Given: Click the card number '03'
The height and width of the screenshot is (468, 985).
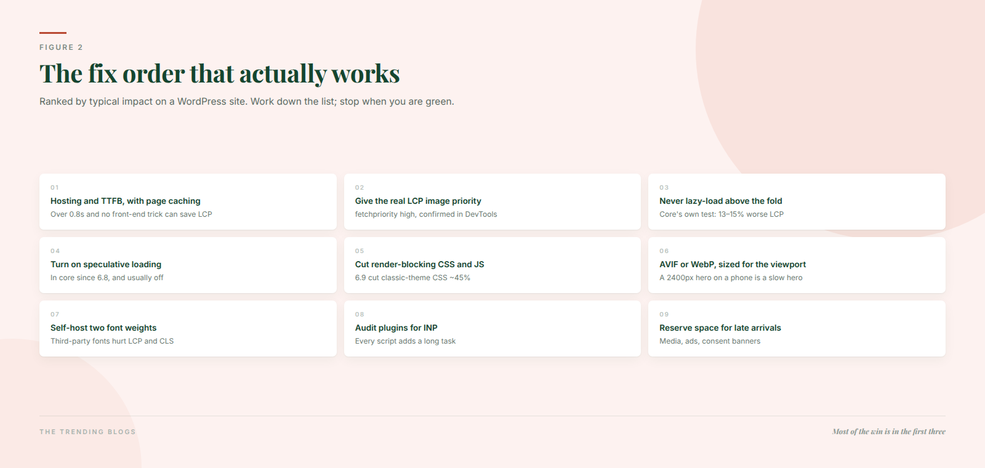Looking at the screenshot, I should (x=664, y=187).
